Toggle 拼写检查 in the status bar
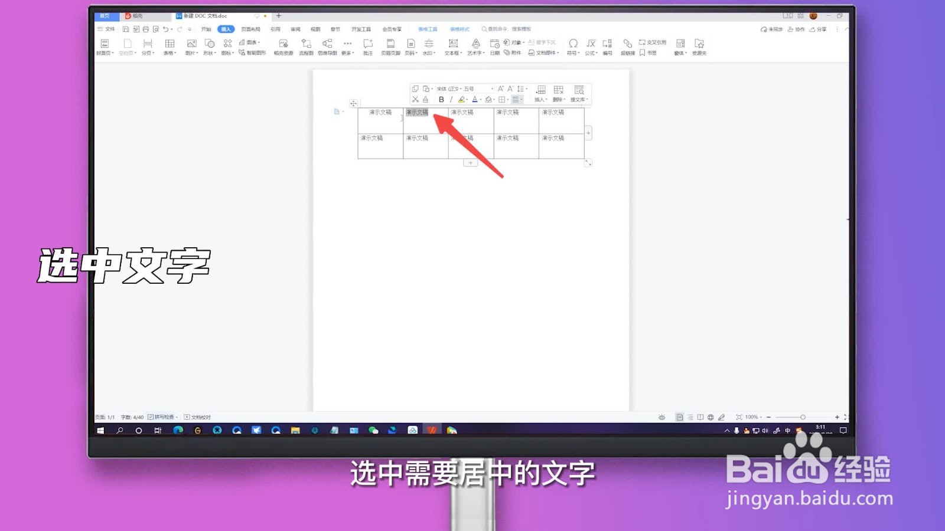This screenshot has width=945, height=531. [x=164, y=417]
